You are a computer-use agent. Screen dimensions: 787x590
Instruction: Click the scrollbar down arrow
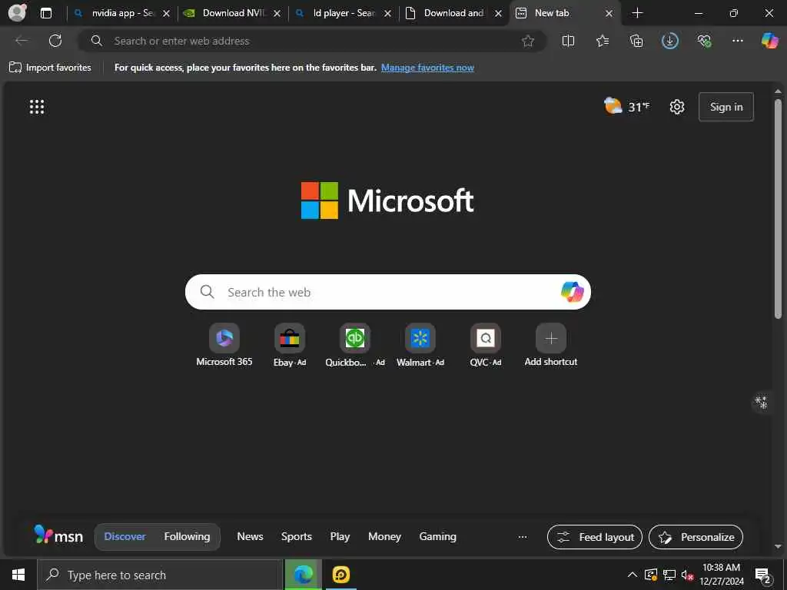pos(778,546)
